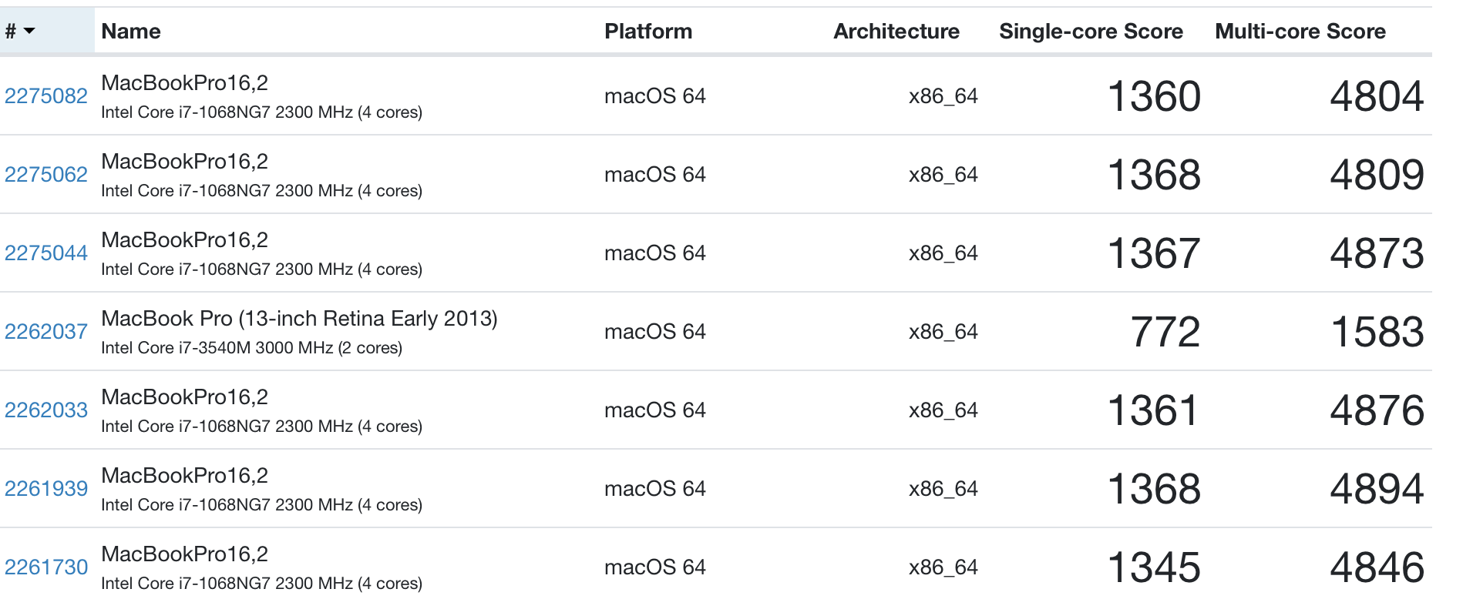Click the multi-core score 4804
Image resolution: width=1463 pixels, height=599 pixels.
point(1377,96)
